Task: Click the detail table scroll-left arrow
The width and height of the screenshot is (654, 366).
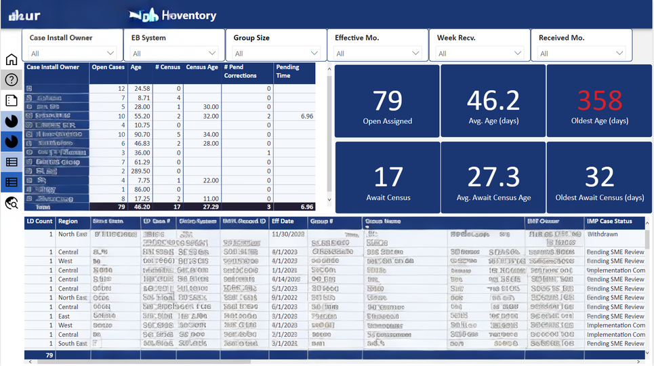Action: click(x=30, y=362)
